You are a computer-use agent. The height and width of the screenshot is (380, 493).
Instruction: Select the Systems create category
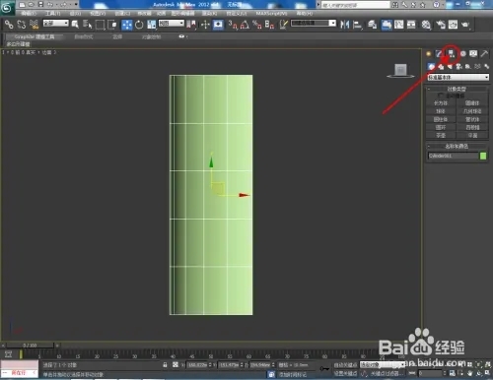(487, 67)
